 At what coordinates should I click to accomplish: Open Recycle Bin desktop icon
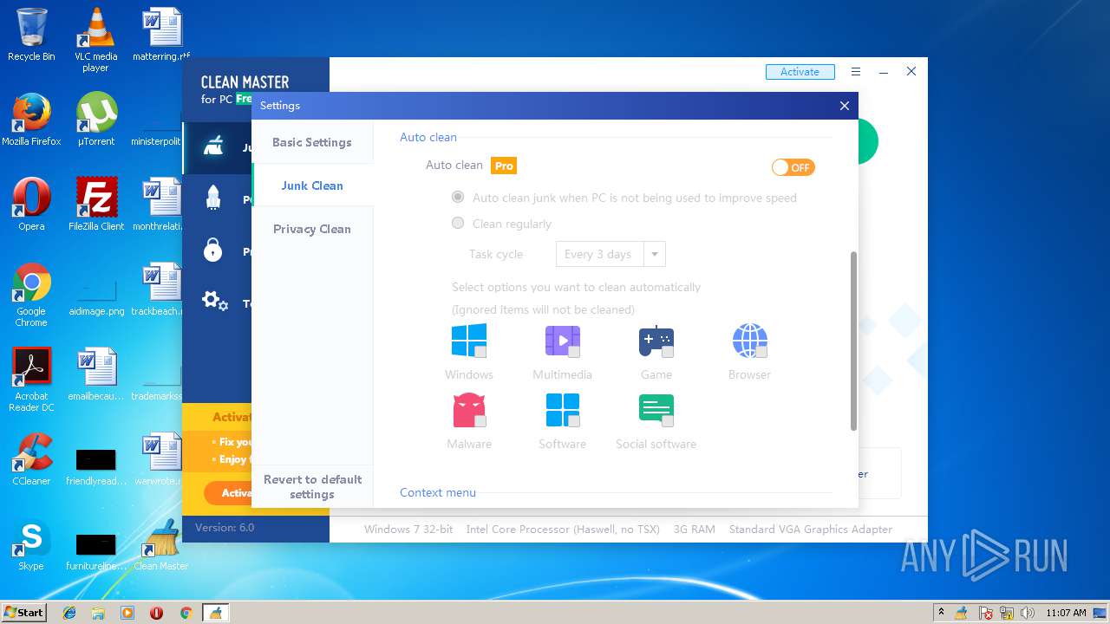[x=31, y=36]
